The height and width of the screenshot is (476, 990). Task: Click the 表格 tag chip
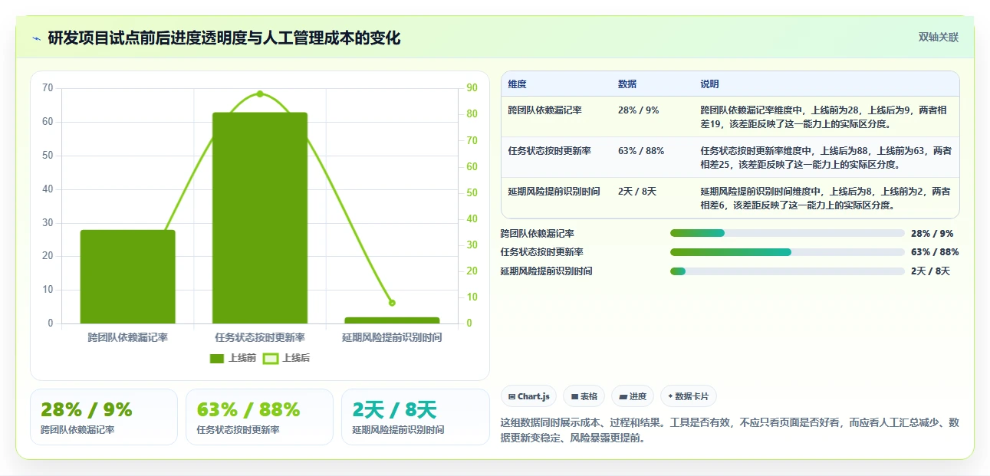(584, 396)
